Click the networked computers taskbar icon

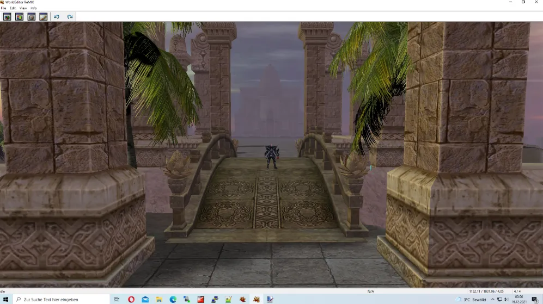(x=215, y=300)
